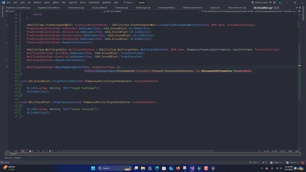This screenshot has width=306, height=172.
Task: Click the Crunch repository selector in status bar
Action: (x=292, y=162)
